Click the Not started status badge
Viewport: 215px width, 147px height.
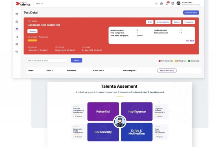(x=32, y=40)
